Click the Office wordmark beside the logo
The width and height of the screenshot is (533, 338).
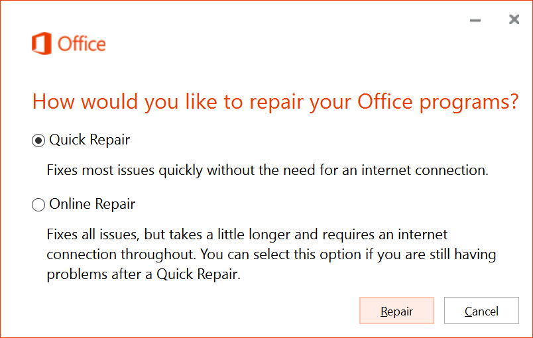pos(82,44)
